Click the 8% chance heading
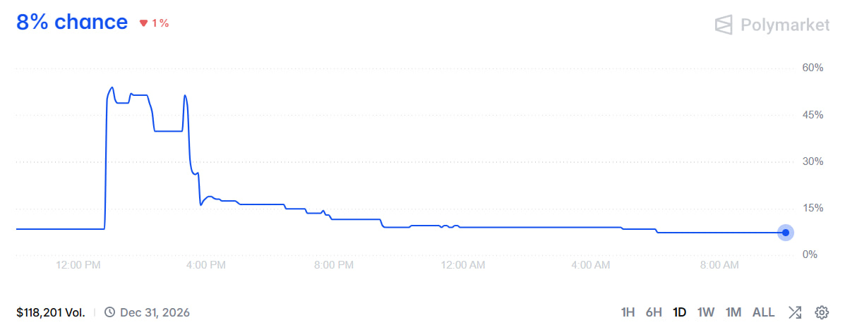The height and width of the screenshot is (325, 845). pyautogui.click(x=72, y=22)
